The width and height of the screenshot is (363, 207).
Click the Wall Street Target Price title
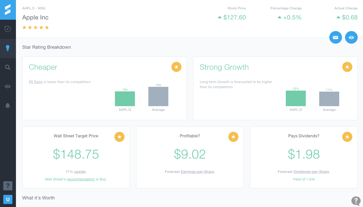pyautogui.click(x=76, y=136)
